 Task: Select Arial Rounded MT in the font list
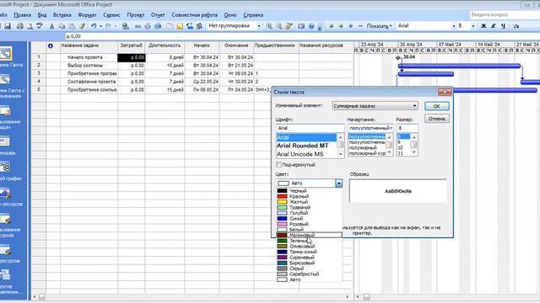point(306,146)
